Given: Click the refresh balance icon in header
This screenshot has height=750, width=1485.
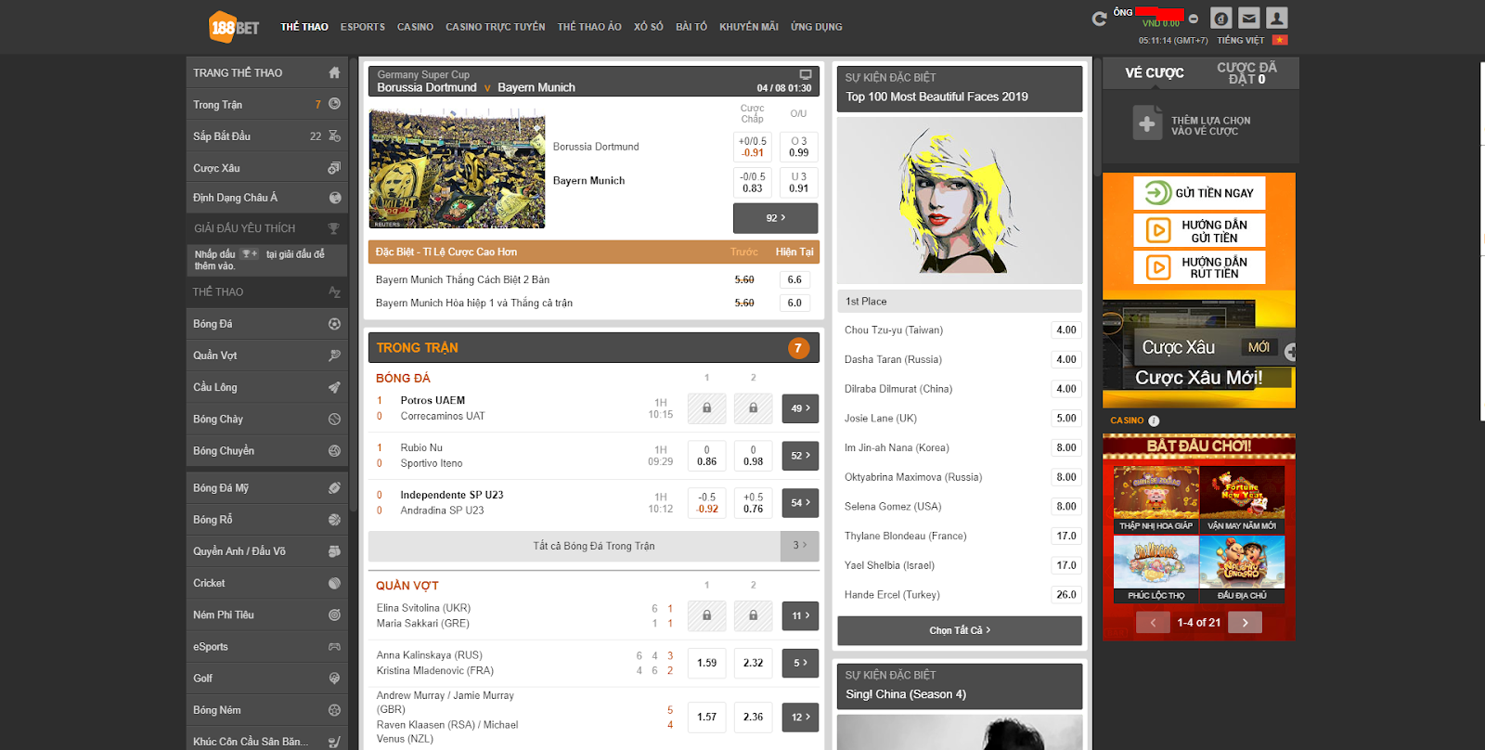Looking at the screenshot, I should pos(1099,19).
